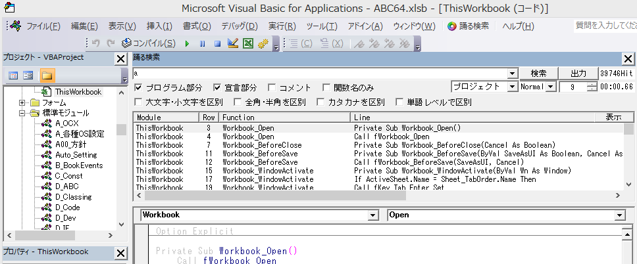Click the Module column header

pyautogui.click(x=166, y=118)
